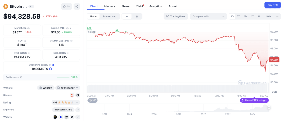Click the $19.8B volume value
This screenshot has width=284, height=121.
[56, 32]
